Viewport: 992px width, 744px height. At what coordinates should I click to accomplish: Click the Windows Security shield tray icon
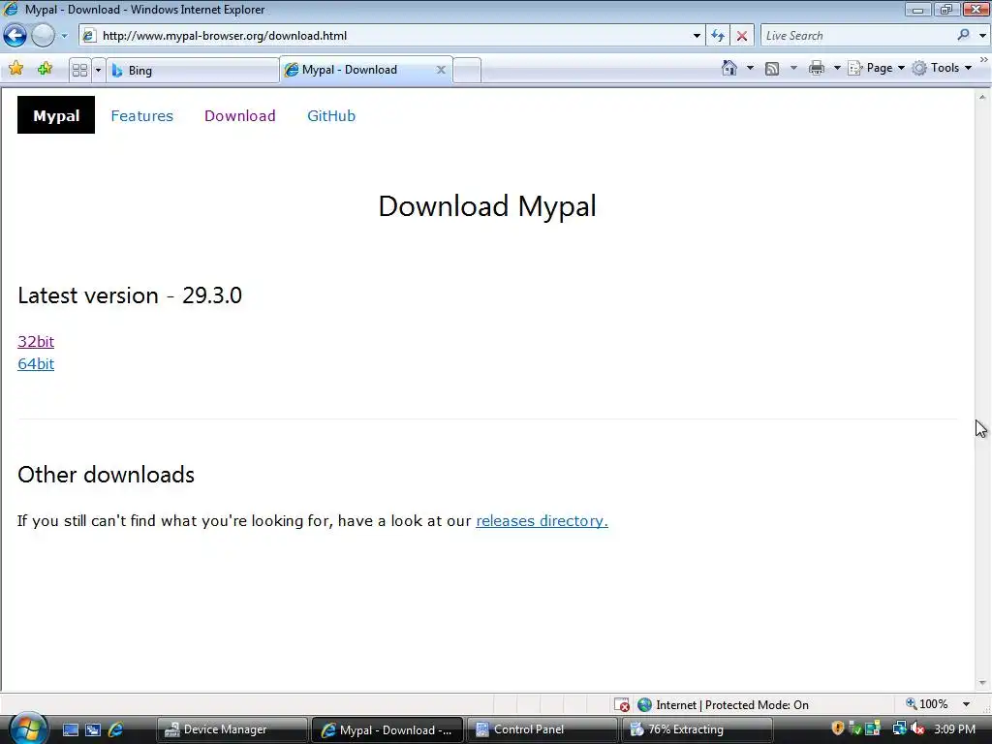click(x=838, y=728)
